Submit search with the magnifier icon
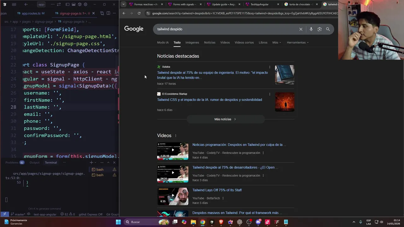The image size is (404, 227). [328, 29]
